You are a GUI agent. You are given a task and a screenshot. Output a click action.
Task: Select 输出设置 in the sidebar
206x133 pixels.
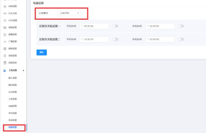point(13,85)
